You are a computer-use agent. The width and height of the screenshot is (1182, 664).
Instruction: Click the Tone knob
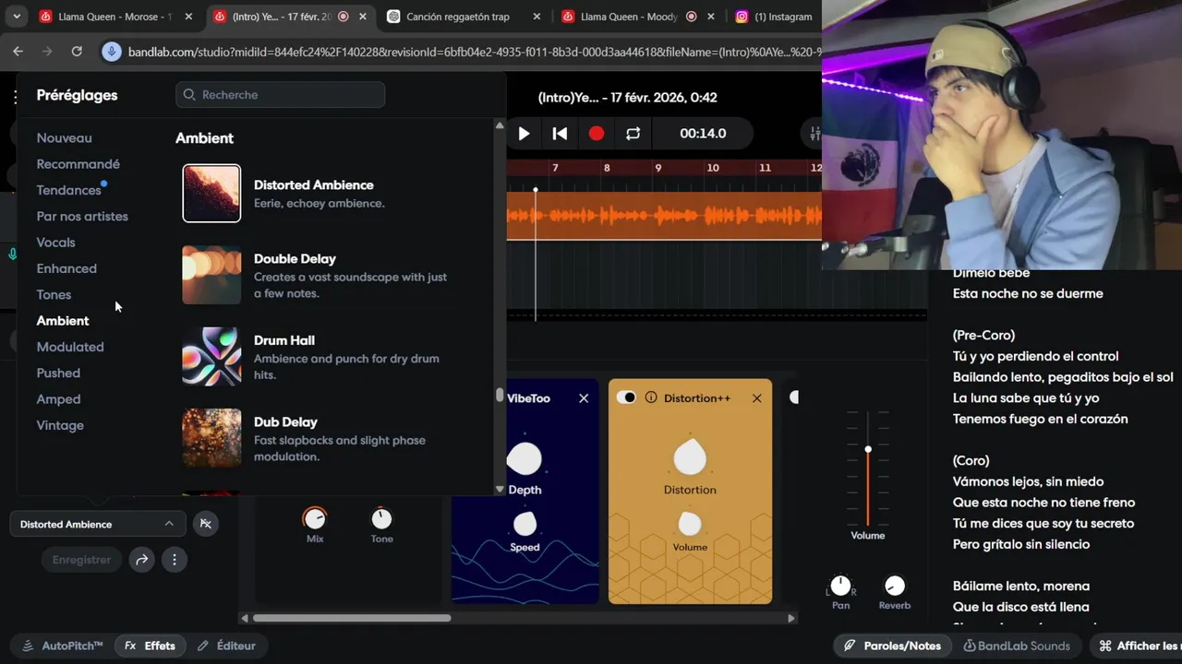[381, 518]
